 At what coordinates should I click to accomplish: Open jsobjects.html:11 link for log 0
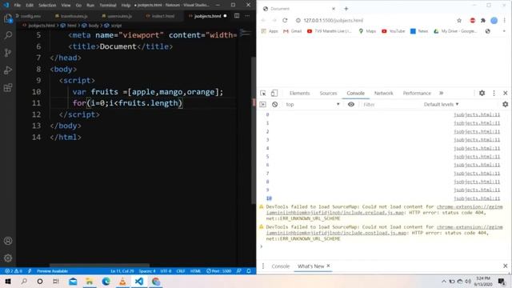pyautogui.click(x=477, y=114)
